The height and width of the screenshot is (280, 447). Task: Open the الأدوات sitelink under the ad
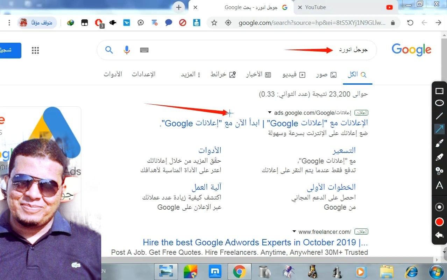point(210,150)
